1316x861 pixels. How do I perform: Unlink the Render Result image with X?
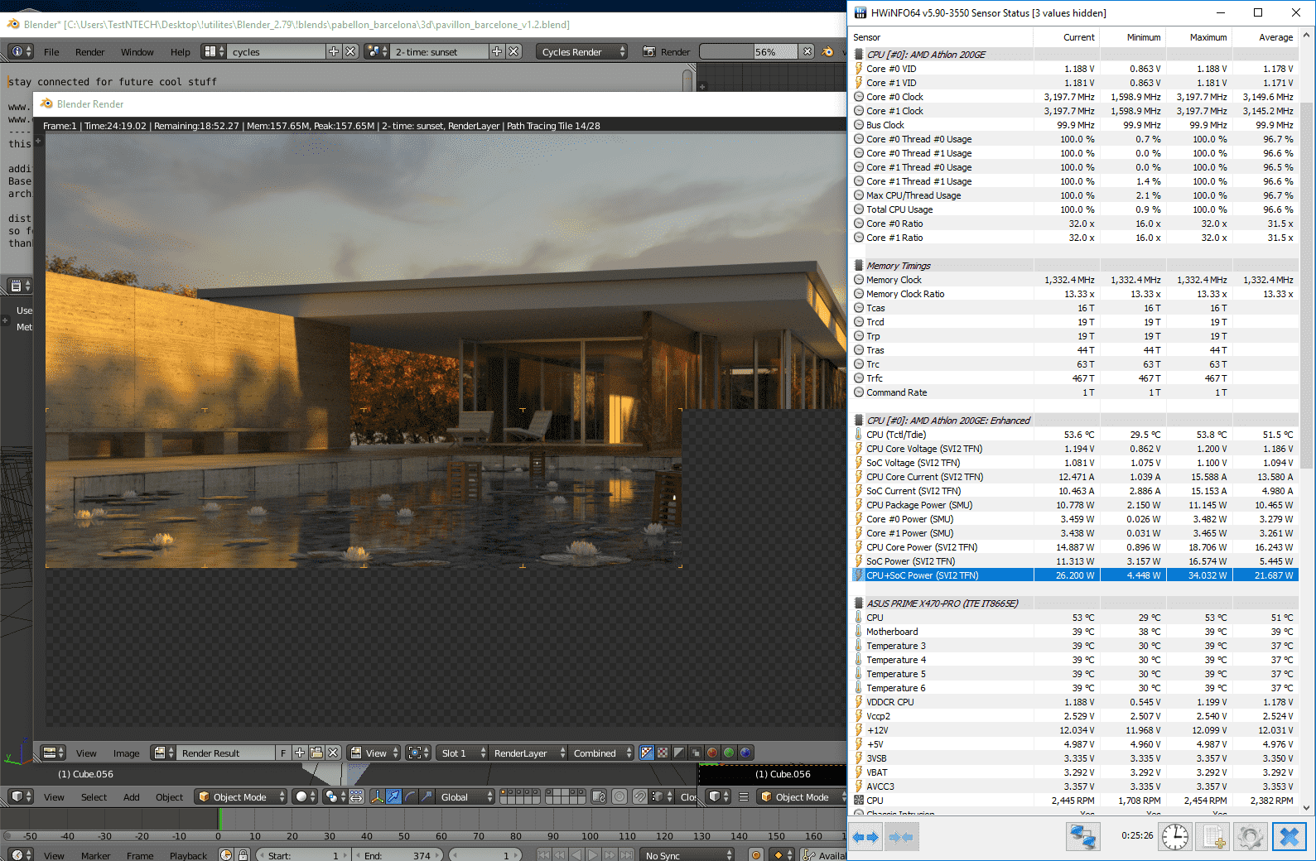coord(333,753)
